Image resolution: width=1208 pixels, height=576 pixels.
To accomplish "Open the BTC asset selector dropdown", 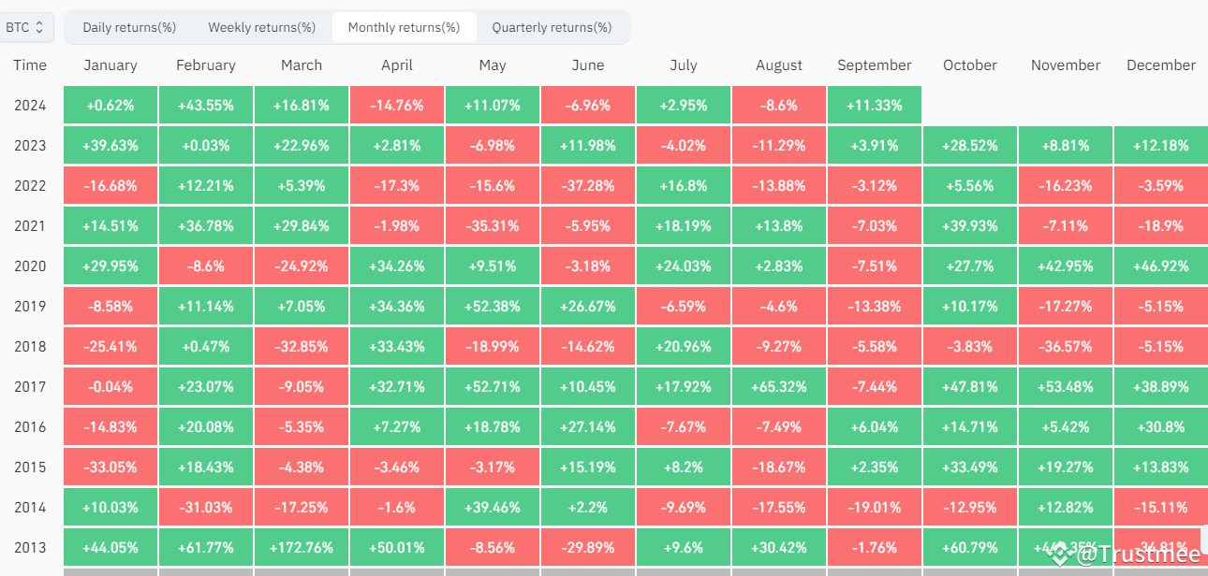I will (26, 27).
